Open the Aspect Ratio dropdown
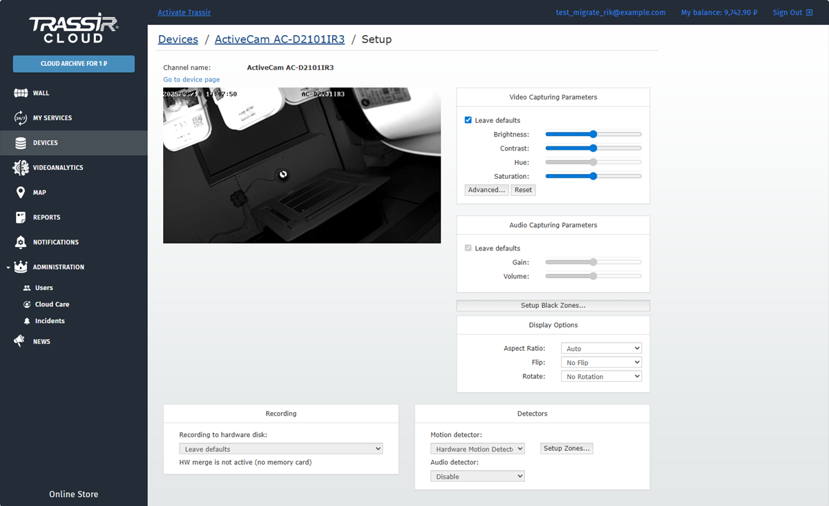Image resolution: width=829 pixels, height=506 pixels. coord(601,349)
